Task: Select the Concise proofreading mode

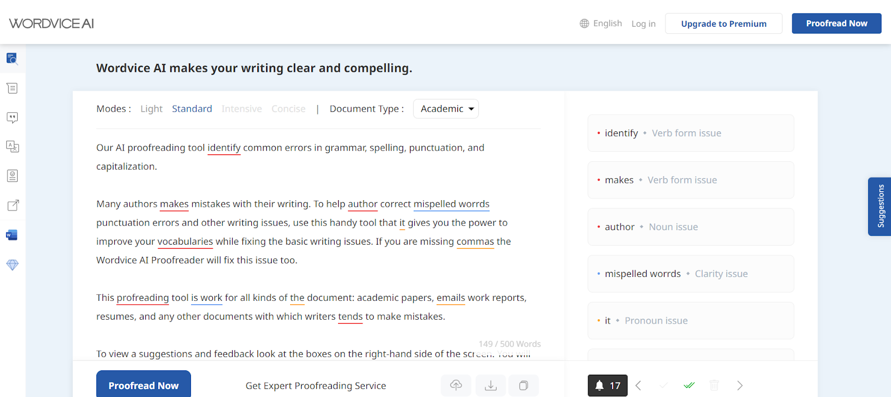Action: 288,109
